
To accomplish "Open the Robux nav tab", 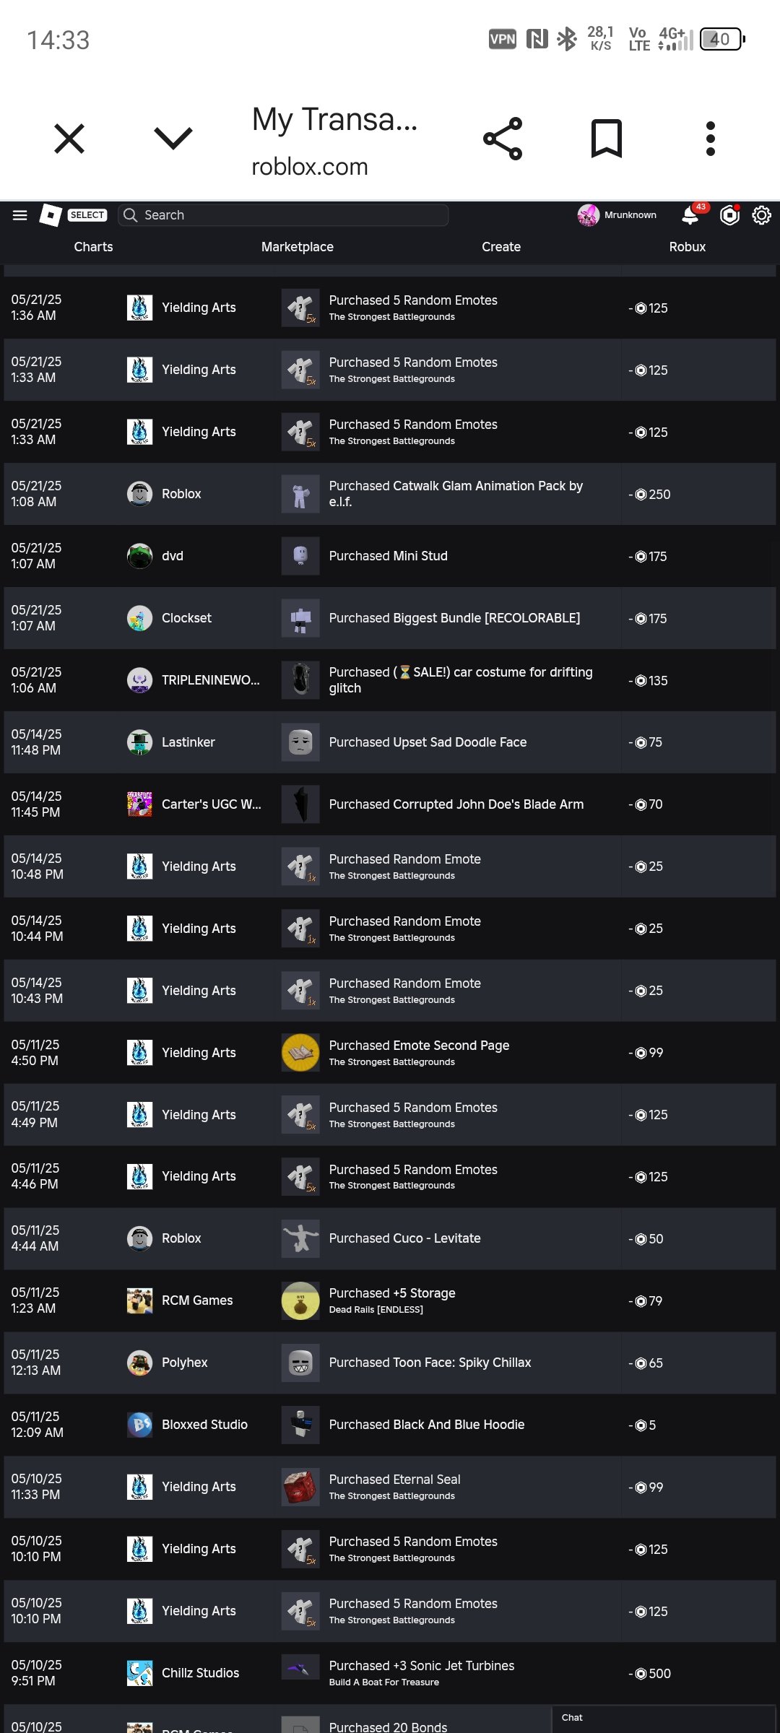I will click(688, 247).
